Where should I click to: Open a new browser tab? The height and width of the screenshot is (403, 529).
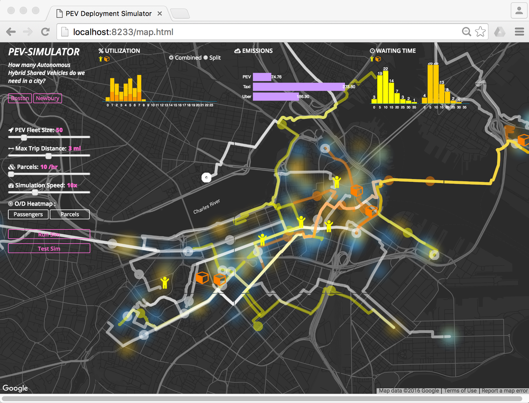click(x=180, y=14)
